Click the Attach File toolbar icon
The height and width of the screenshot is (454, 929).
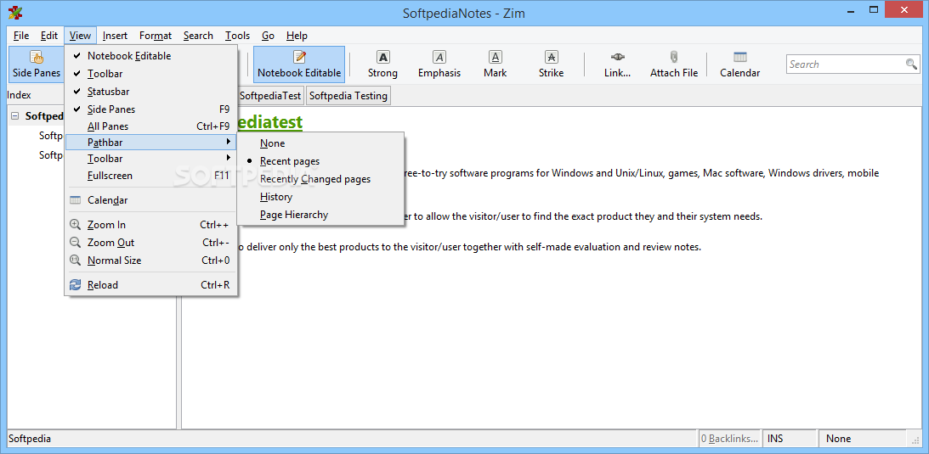[674, 64]
